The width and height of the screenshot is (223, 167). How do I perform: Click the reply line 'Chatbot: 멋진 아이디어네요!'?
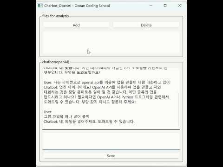point(102,87)
